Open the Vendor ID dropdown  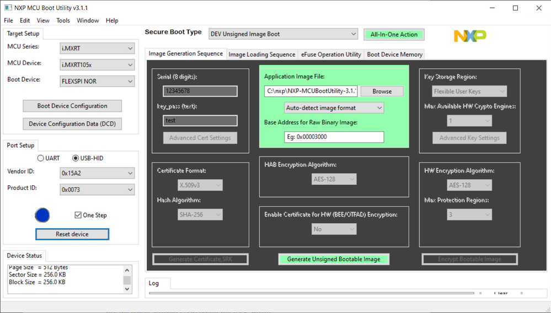(97, 174)
